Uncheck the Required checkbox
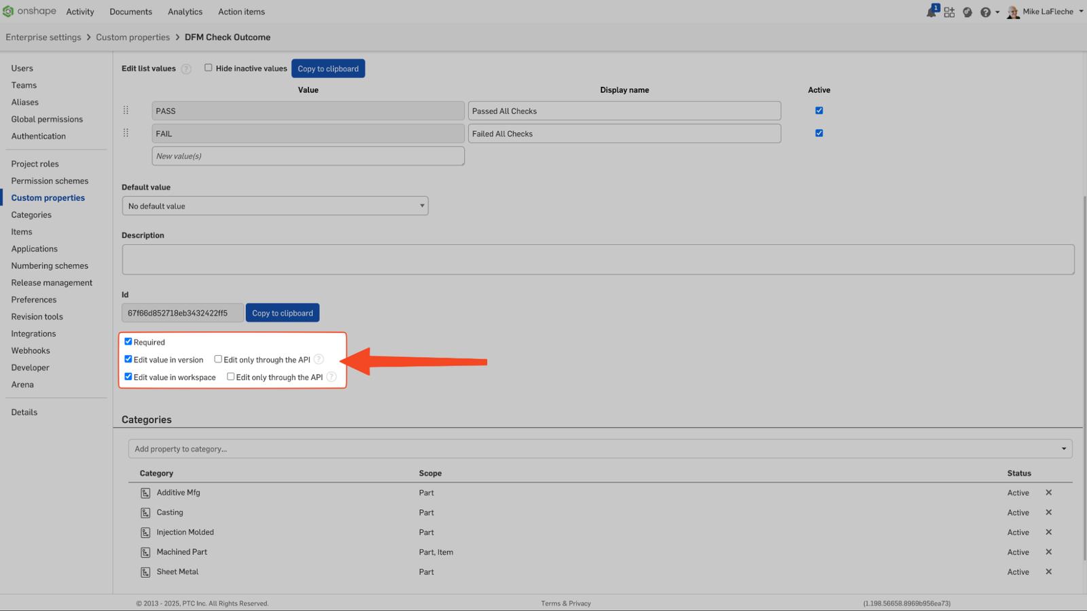This screenshot has height=611, width=1087. click(128, 341)
